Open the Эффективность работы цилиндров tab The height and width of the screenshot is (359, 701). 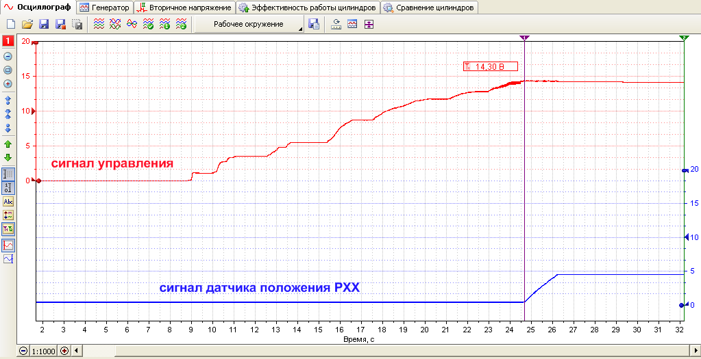click(308, 8)
